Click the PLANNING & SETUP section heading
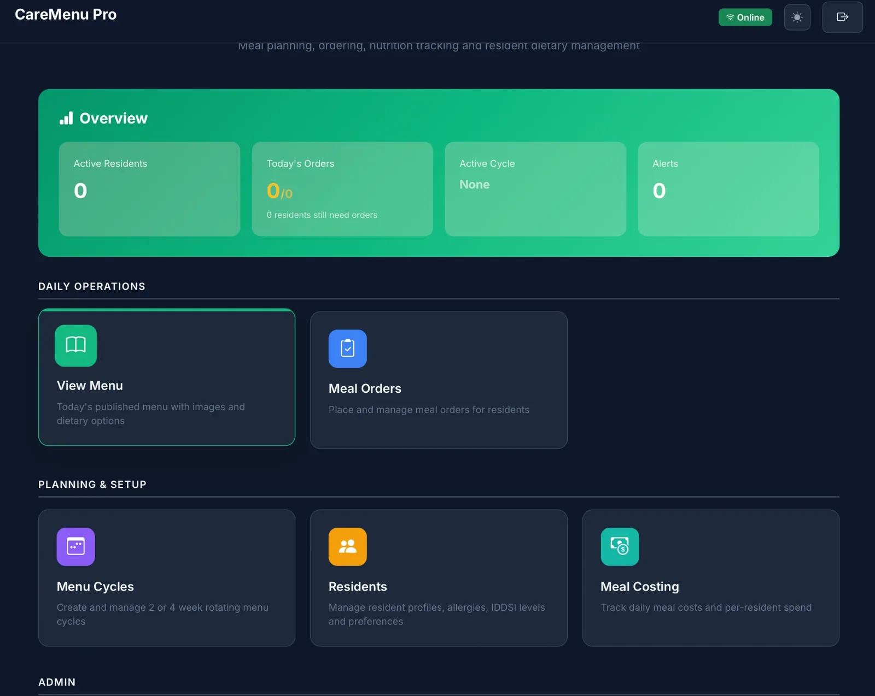Viewport: 875px width, 696px height. 92,485
